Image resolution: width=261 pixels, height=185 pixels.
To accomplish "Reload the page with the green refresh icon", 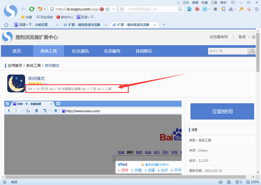I will [x=32, y=9].
